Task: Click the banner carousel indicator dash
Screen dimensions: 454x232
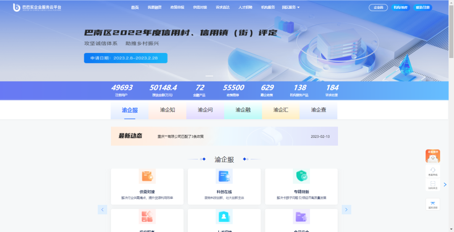Action: tap(209, 76)
